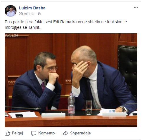Click the man with glasses in photo
This screenshot has height=140, width=142.
37,81
